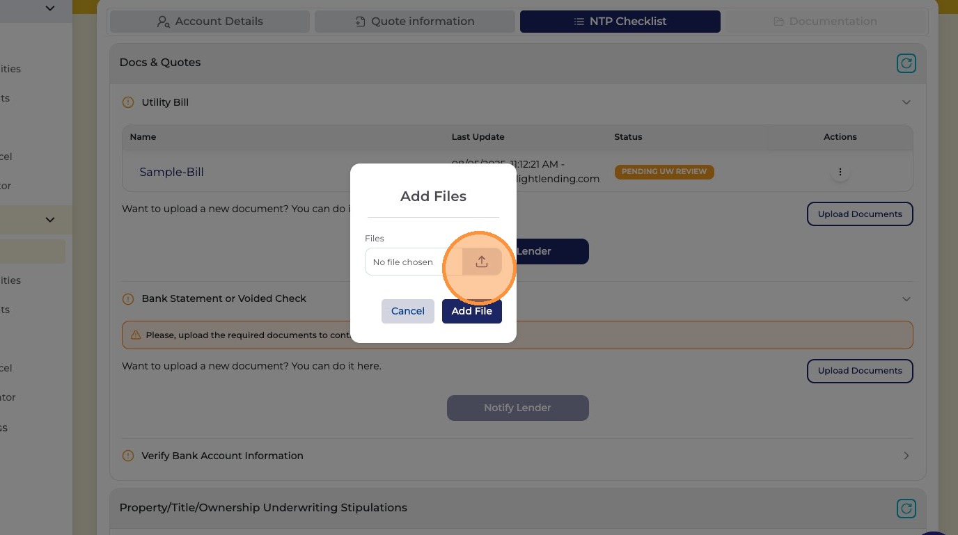The height and width of the screenshot is (535, 958).
Task: Open the Sample-Bill document link
Action: pos(171,172)
